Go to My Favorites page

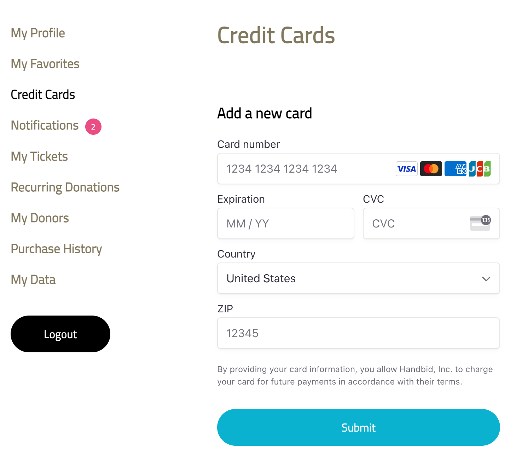45,64
